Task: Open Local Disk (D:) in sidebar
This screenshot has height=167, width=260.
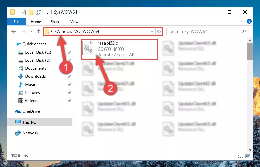Action: point(38,60)
